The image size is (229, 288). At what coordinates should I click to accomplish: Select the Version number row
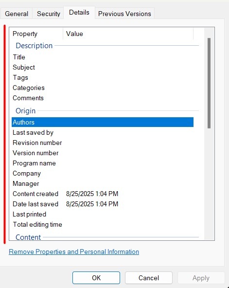coord(103,153)
